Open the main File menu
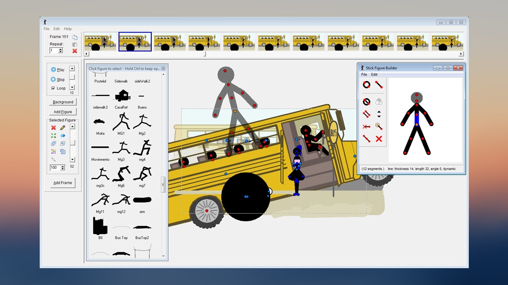Screen dimensions: 508x285 pos(46,29)
